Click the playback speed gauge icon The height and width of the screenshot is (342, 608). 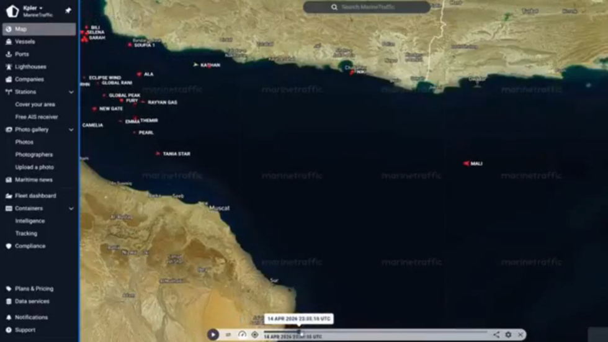pyautogui.click(x=242, y=335)
